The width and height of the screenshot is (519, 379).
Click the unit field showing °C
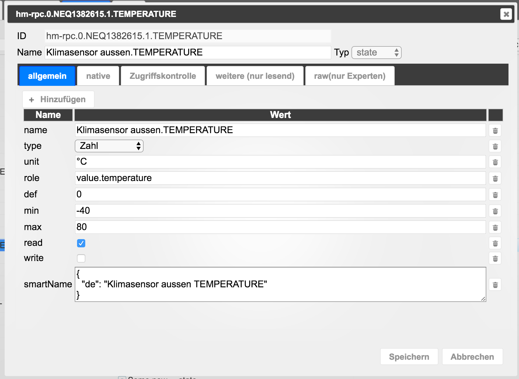(x=280, y=161)
